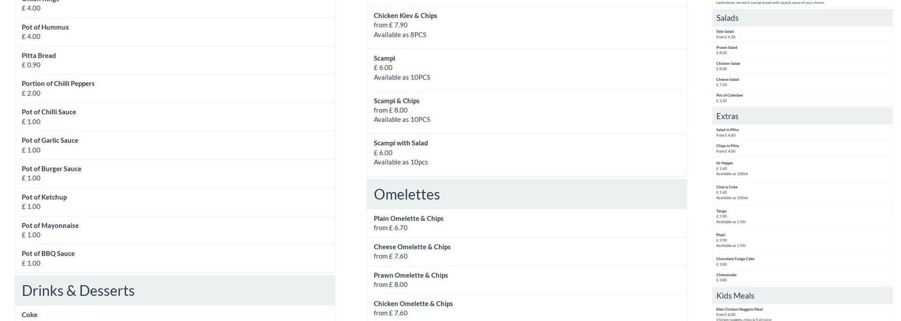This screenshot has height=321, width=901.
Task: Add Pot of Garlic Sauce
Action: 50,141
